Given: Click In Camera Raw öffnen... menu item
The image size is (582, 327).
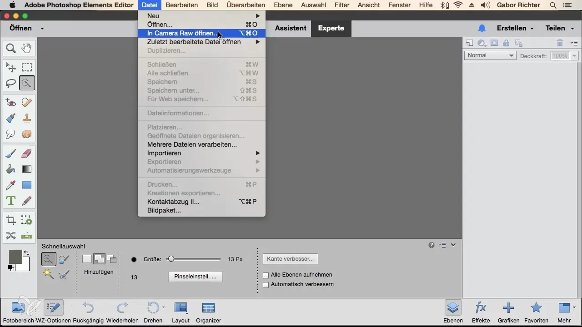Looking at the screenshot, I should [201, 33].
